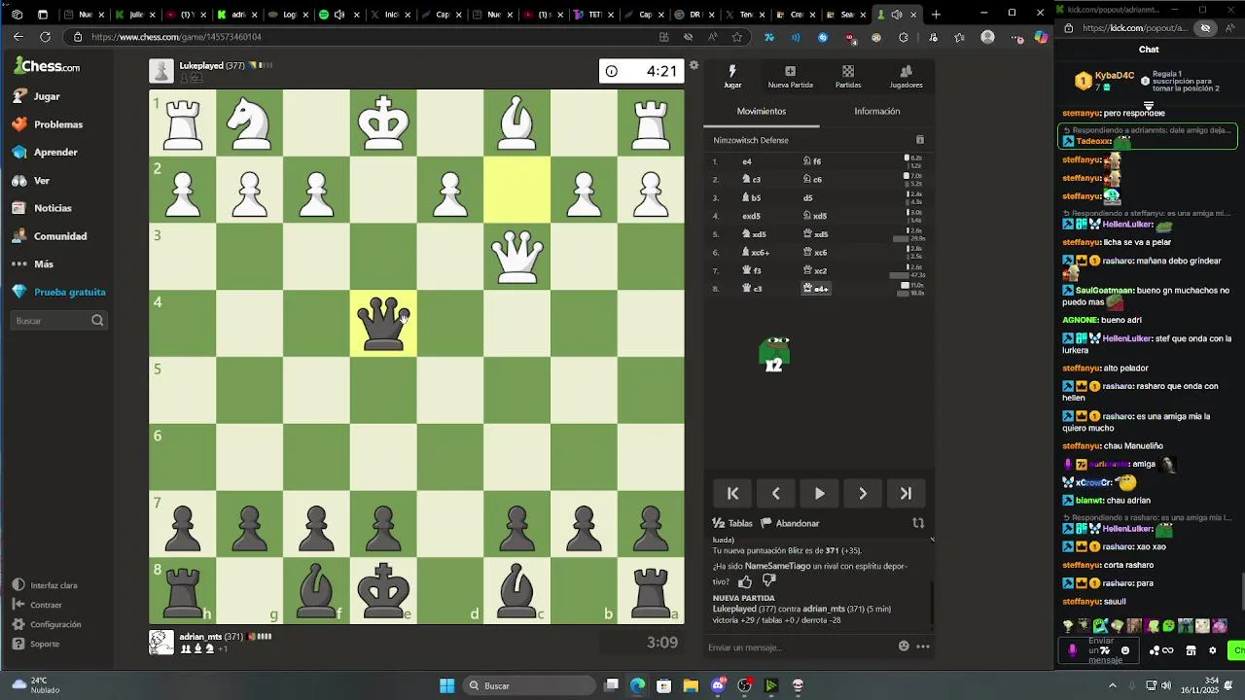Open the chess chat more options dots
Screen dimensions: 1245x700
(x=923, y=647)
